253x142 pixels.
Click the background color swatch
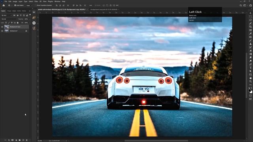(x=251, y=92)
